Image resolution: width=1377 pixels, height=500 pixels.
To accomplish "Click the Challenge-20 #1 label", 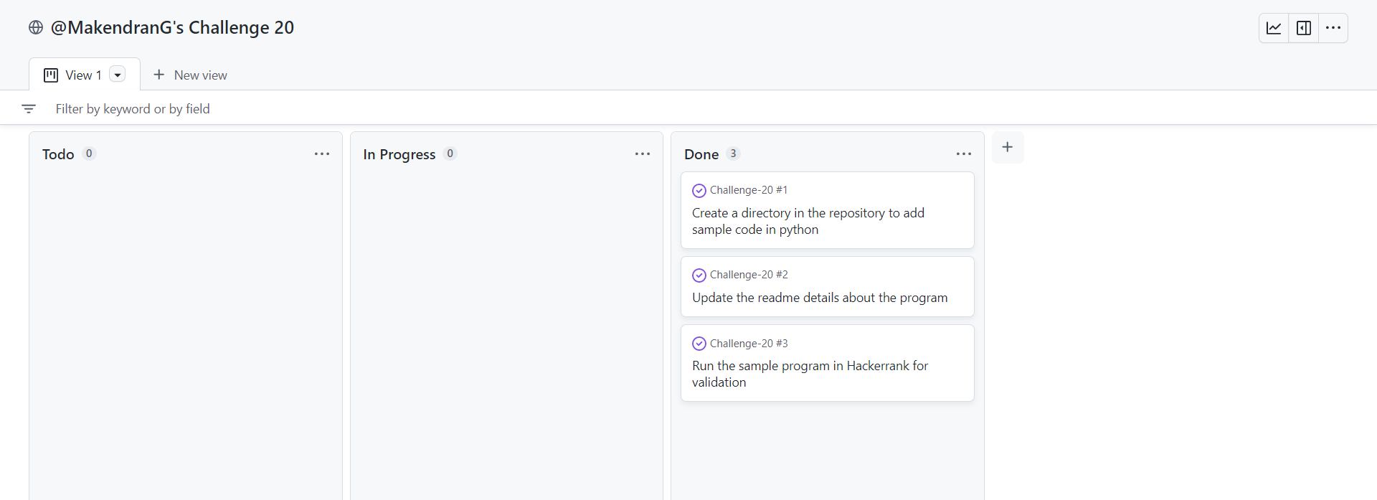I will (749, 190).
